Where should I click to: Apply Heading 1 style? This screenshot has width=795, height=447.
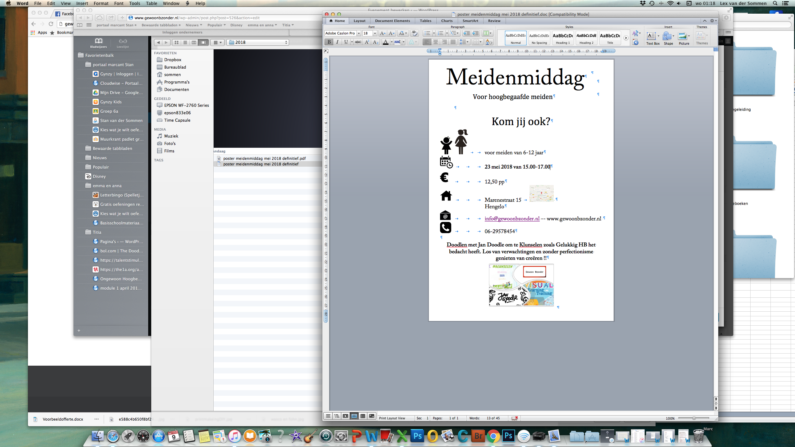(563, 38)
